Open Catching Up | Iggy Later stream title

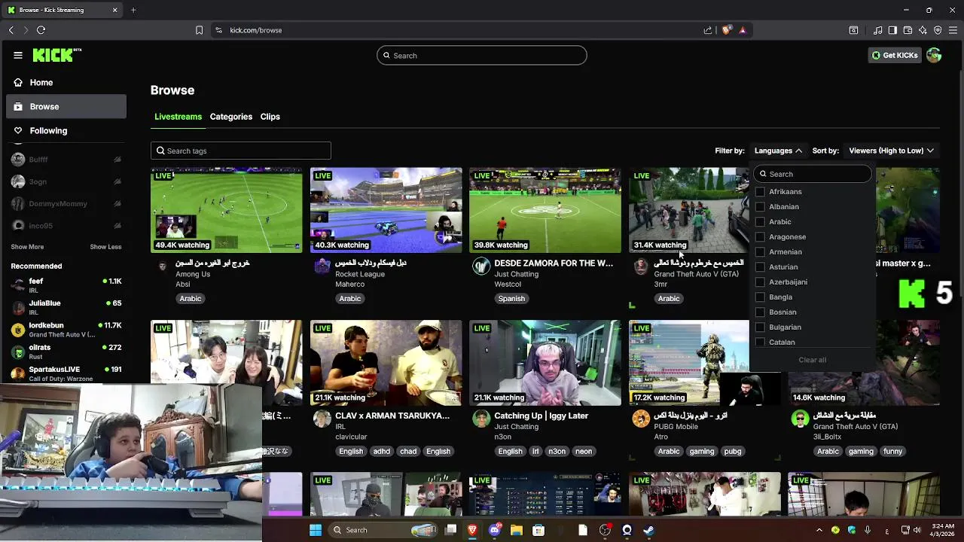541,416
